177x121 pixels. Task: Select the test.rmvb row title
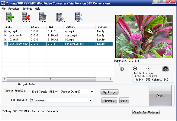pyautogui.click(x=15, y=35)
